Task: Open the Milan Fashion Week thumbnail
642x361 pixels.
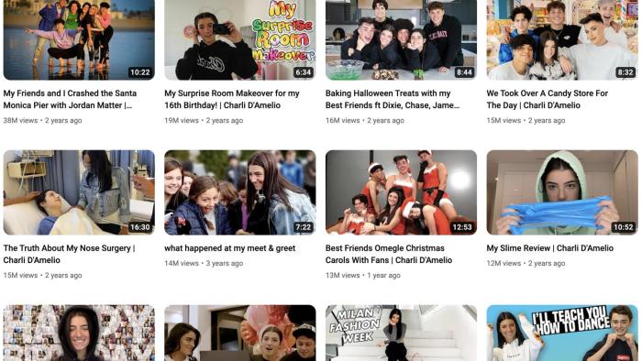Action: click(401, 333)
